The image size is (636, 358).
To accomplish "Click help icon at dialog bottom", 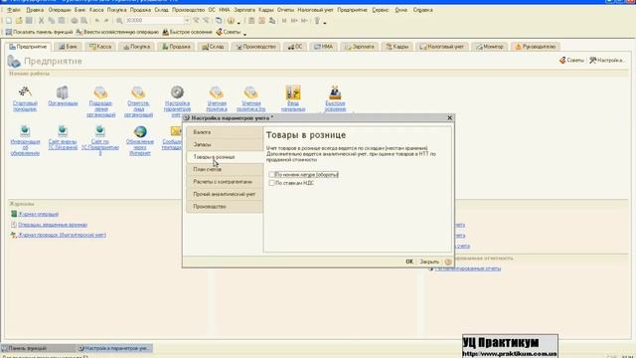I will click(448, 262).
